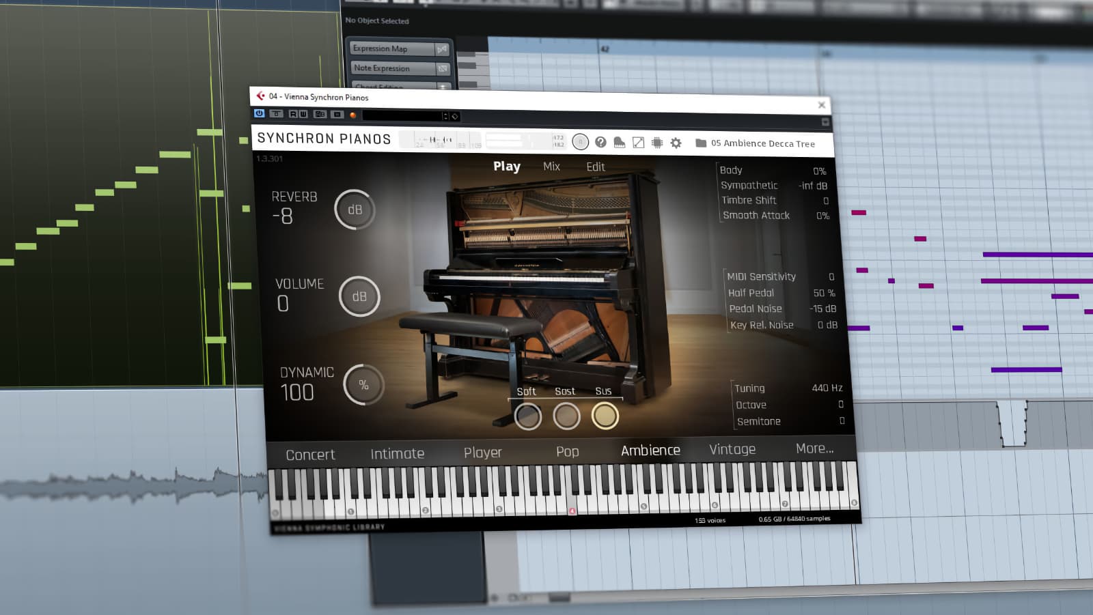Viewport: 1093px width, 615px height.
Task: Toggle the plugin power bypass button
Action: pos(260,113)
